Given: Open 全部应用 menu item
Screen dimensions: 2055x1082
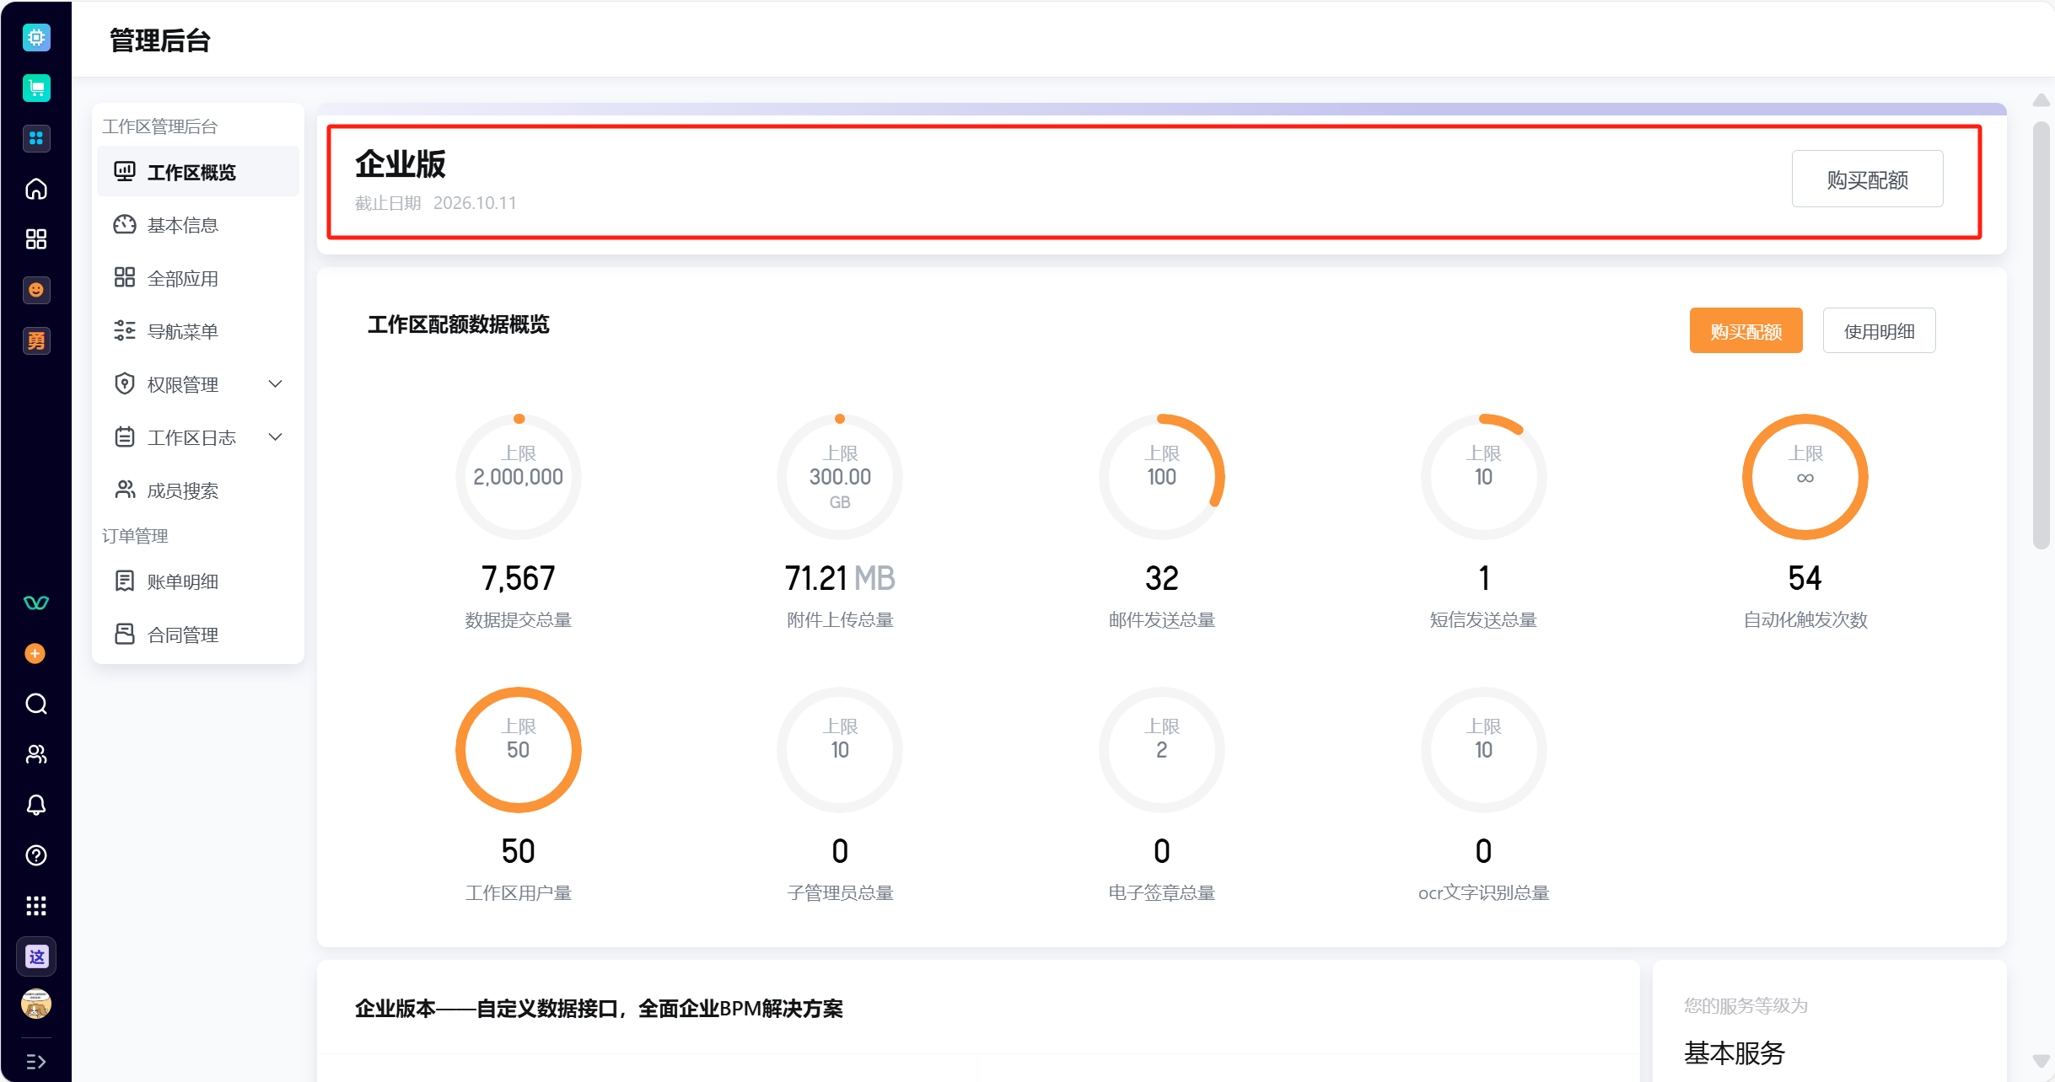Looking at the screenshot, I should click(x=198, y=278).
